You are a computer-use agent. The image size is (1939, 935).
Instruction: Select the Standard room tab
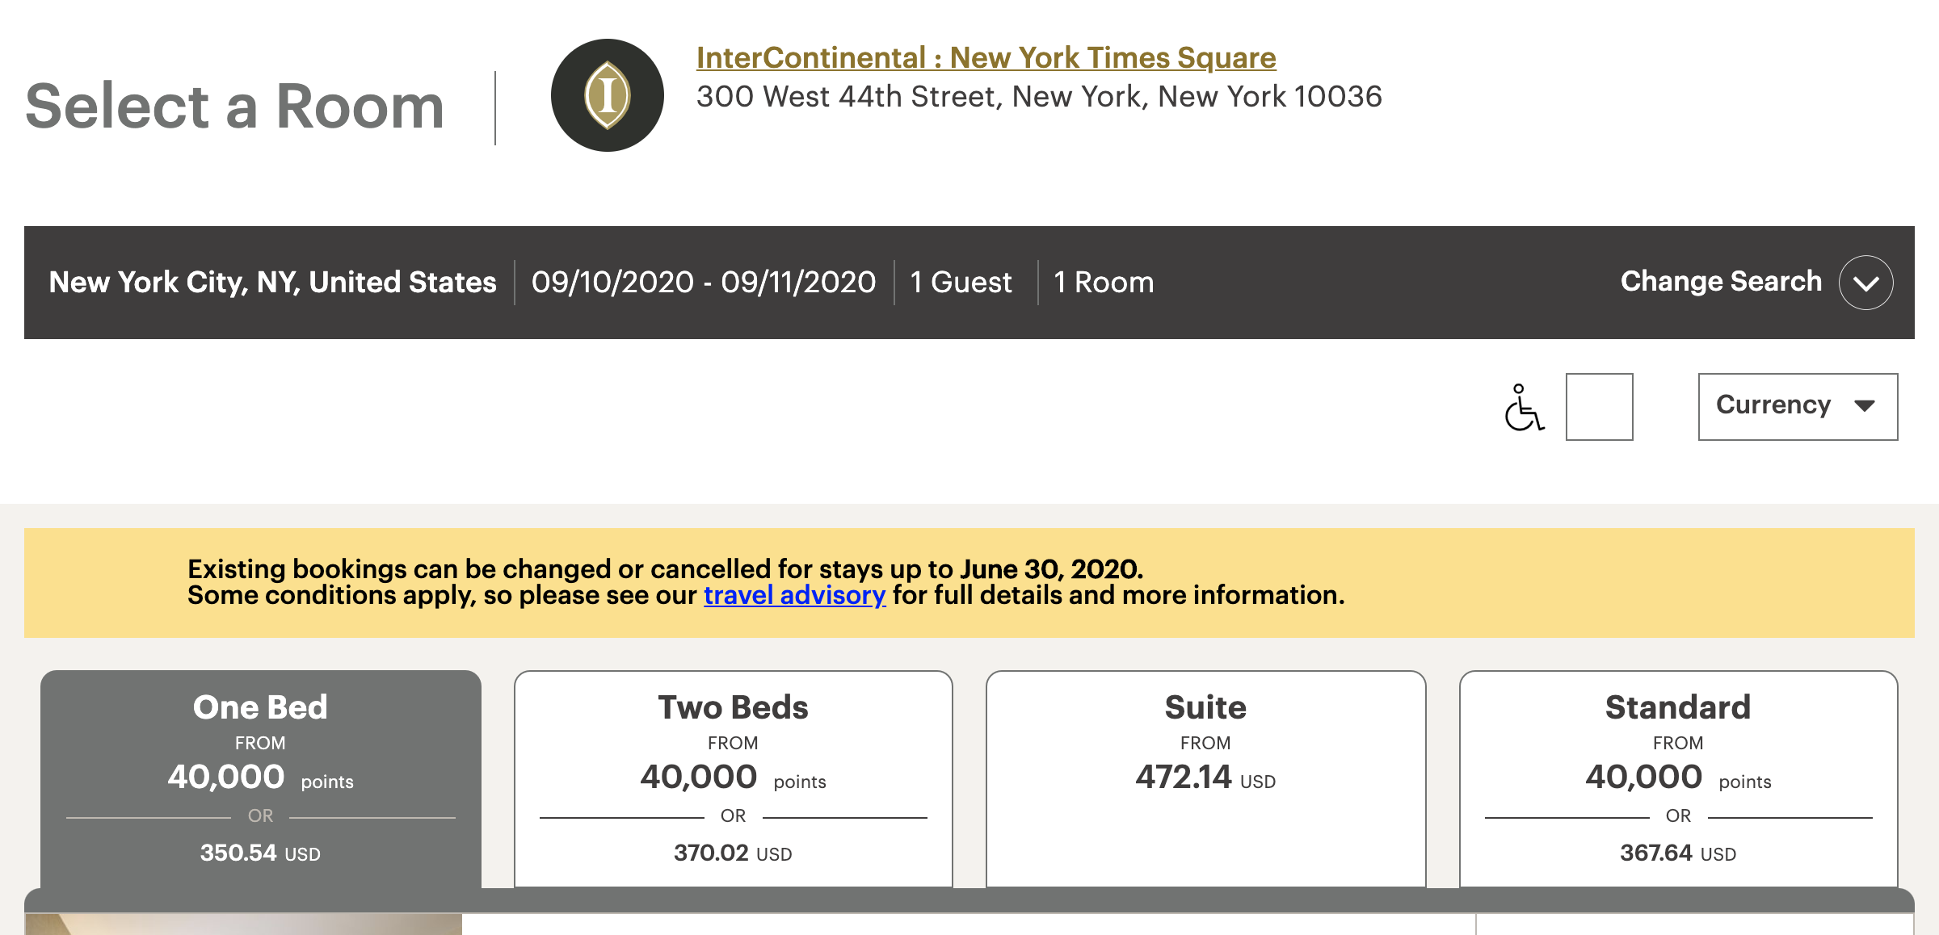1678,779
